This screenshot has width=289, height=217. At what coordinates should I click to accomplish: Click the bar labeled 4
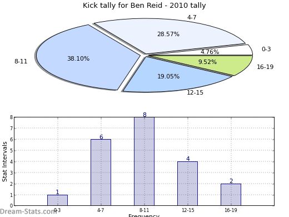pyautogui.click(x=187, y=184)
